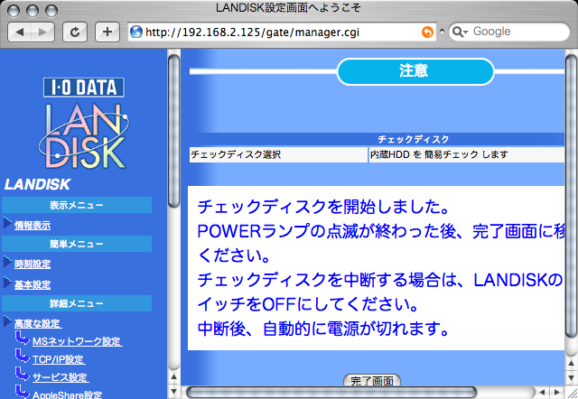
Task: Click the 内蔵HDD を 簡易チェック します cell
Action: tap(467, 154)
